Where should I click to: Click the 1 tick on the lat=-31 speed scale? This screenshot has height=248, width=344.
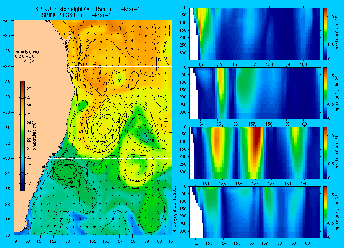pyautogui.click(x=329, y=150)
